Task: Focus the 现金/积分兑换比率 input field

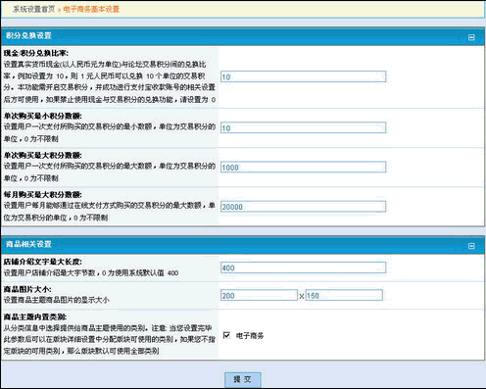Action: [303, 76]
